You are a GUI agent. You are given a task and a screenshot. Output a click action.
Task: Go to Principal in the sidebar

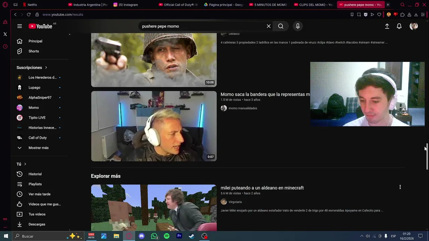pyautogui.click(x=40, y=41)
